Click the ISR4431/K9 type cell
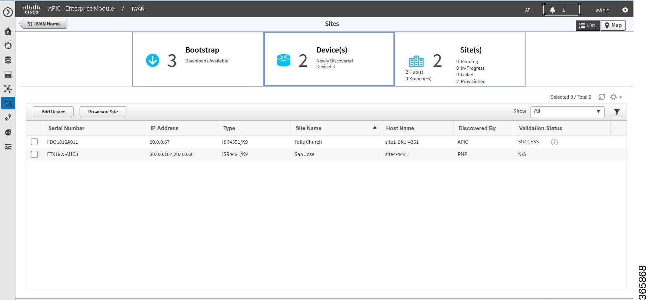This screenshot has width=646, height=300. [235, 154]
